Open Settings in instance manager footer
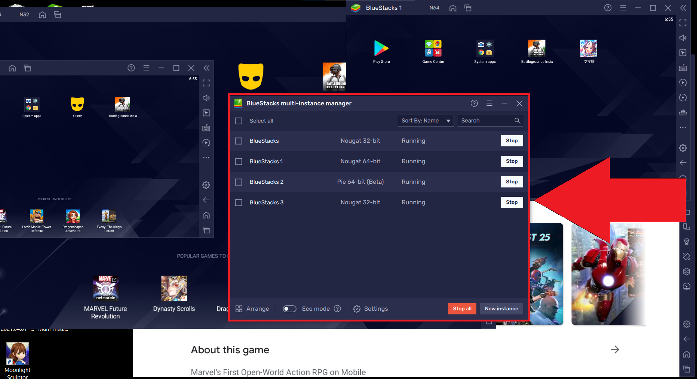The height and width of the screenshot is (379, 697). pyautogui.click(x=371, y=309)
